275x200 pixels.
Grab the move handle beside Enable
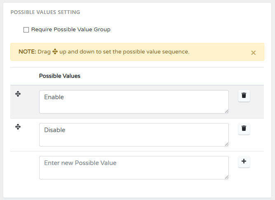point(18,94)
